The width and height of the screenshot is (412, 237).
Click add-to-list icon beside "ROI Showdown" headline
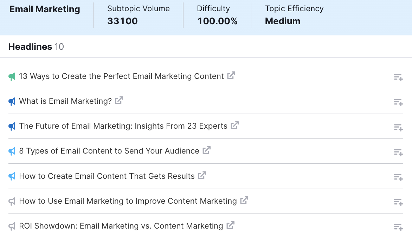(398, 226)
